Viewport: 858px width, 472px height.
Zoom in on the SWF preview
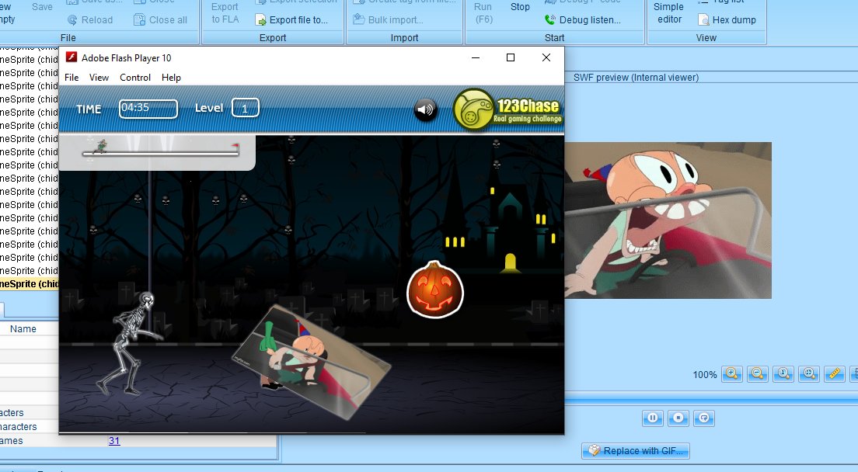point(731,373)
